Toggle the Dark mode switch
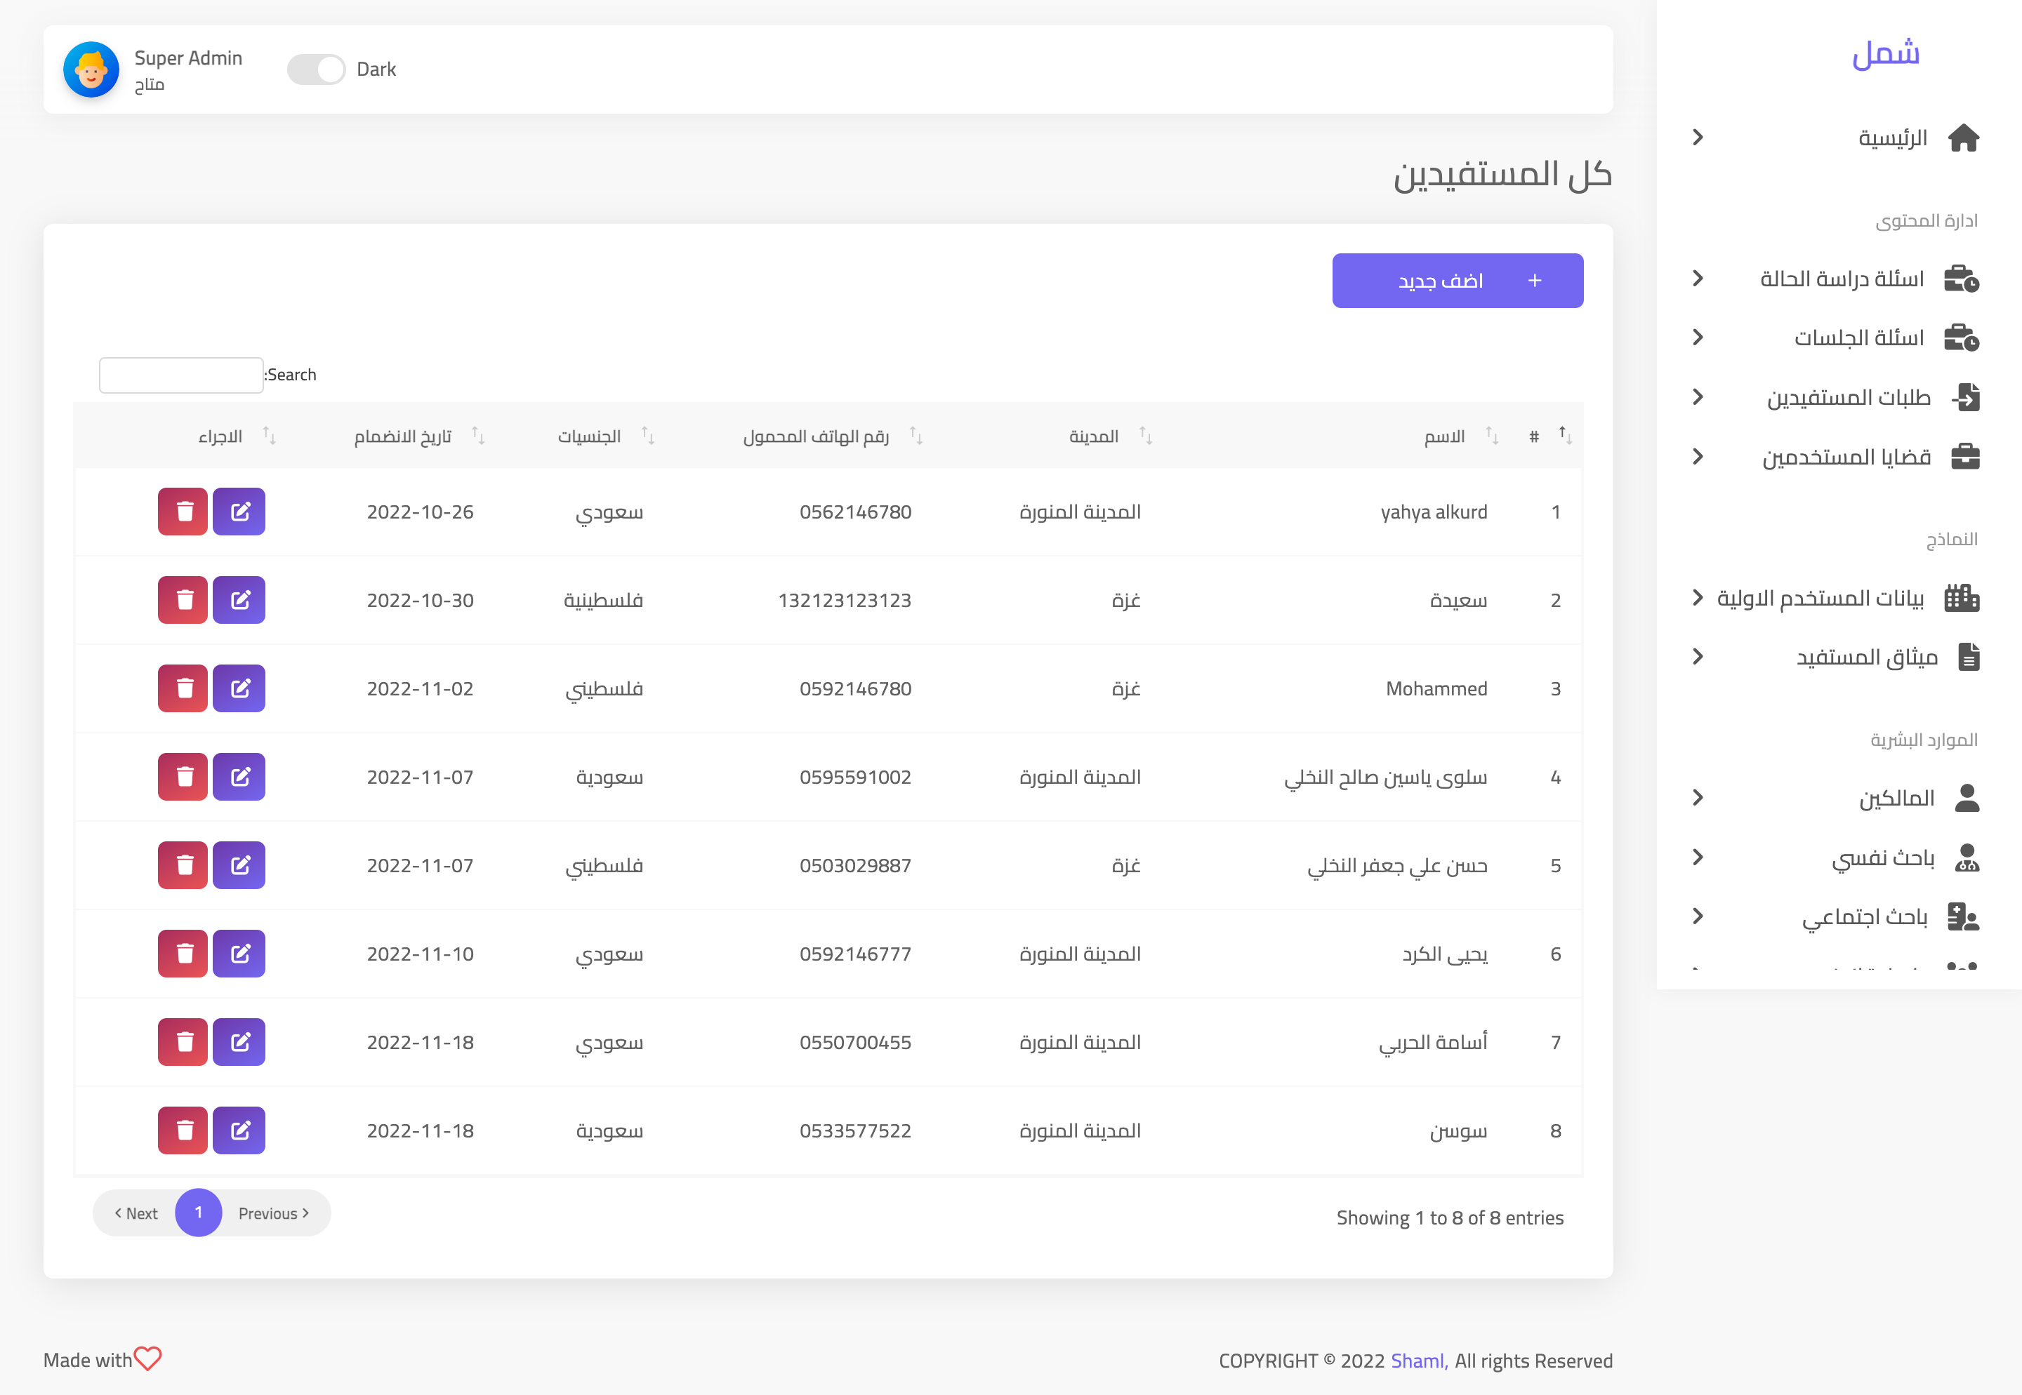This screenshot has width=2022, height=1395. point(316,69)
